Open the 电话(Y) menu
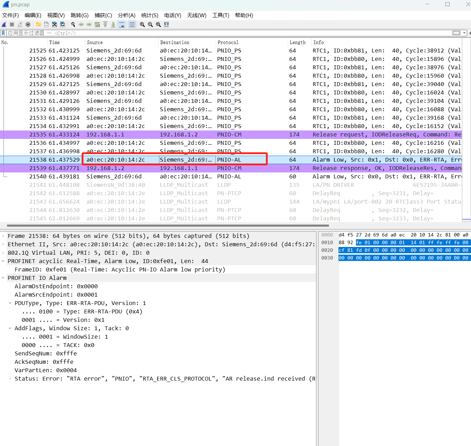This screenshot has width=471, height=446. [x=173, y=15]
